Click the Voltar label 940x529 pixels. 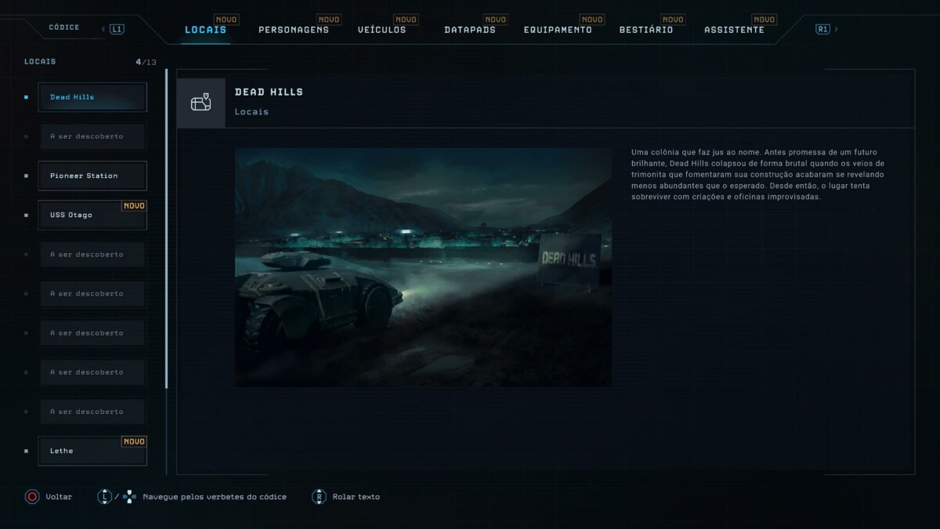tap(59, 497)
